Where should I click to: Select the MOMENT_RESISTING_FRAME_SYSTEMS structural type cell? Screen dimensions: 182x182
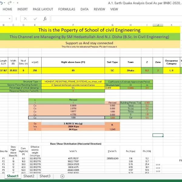pyautogui.click(x=73, y=82)
